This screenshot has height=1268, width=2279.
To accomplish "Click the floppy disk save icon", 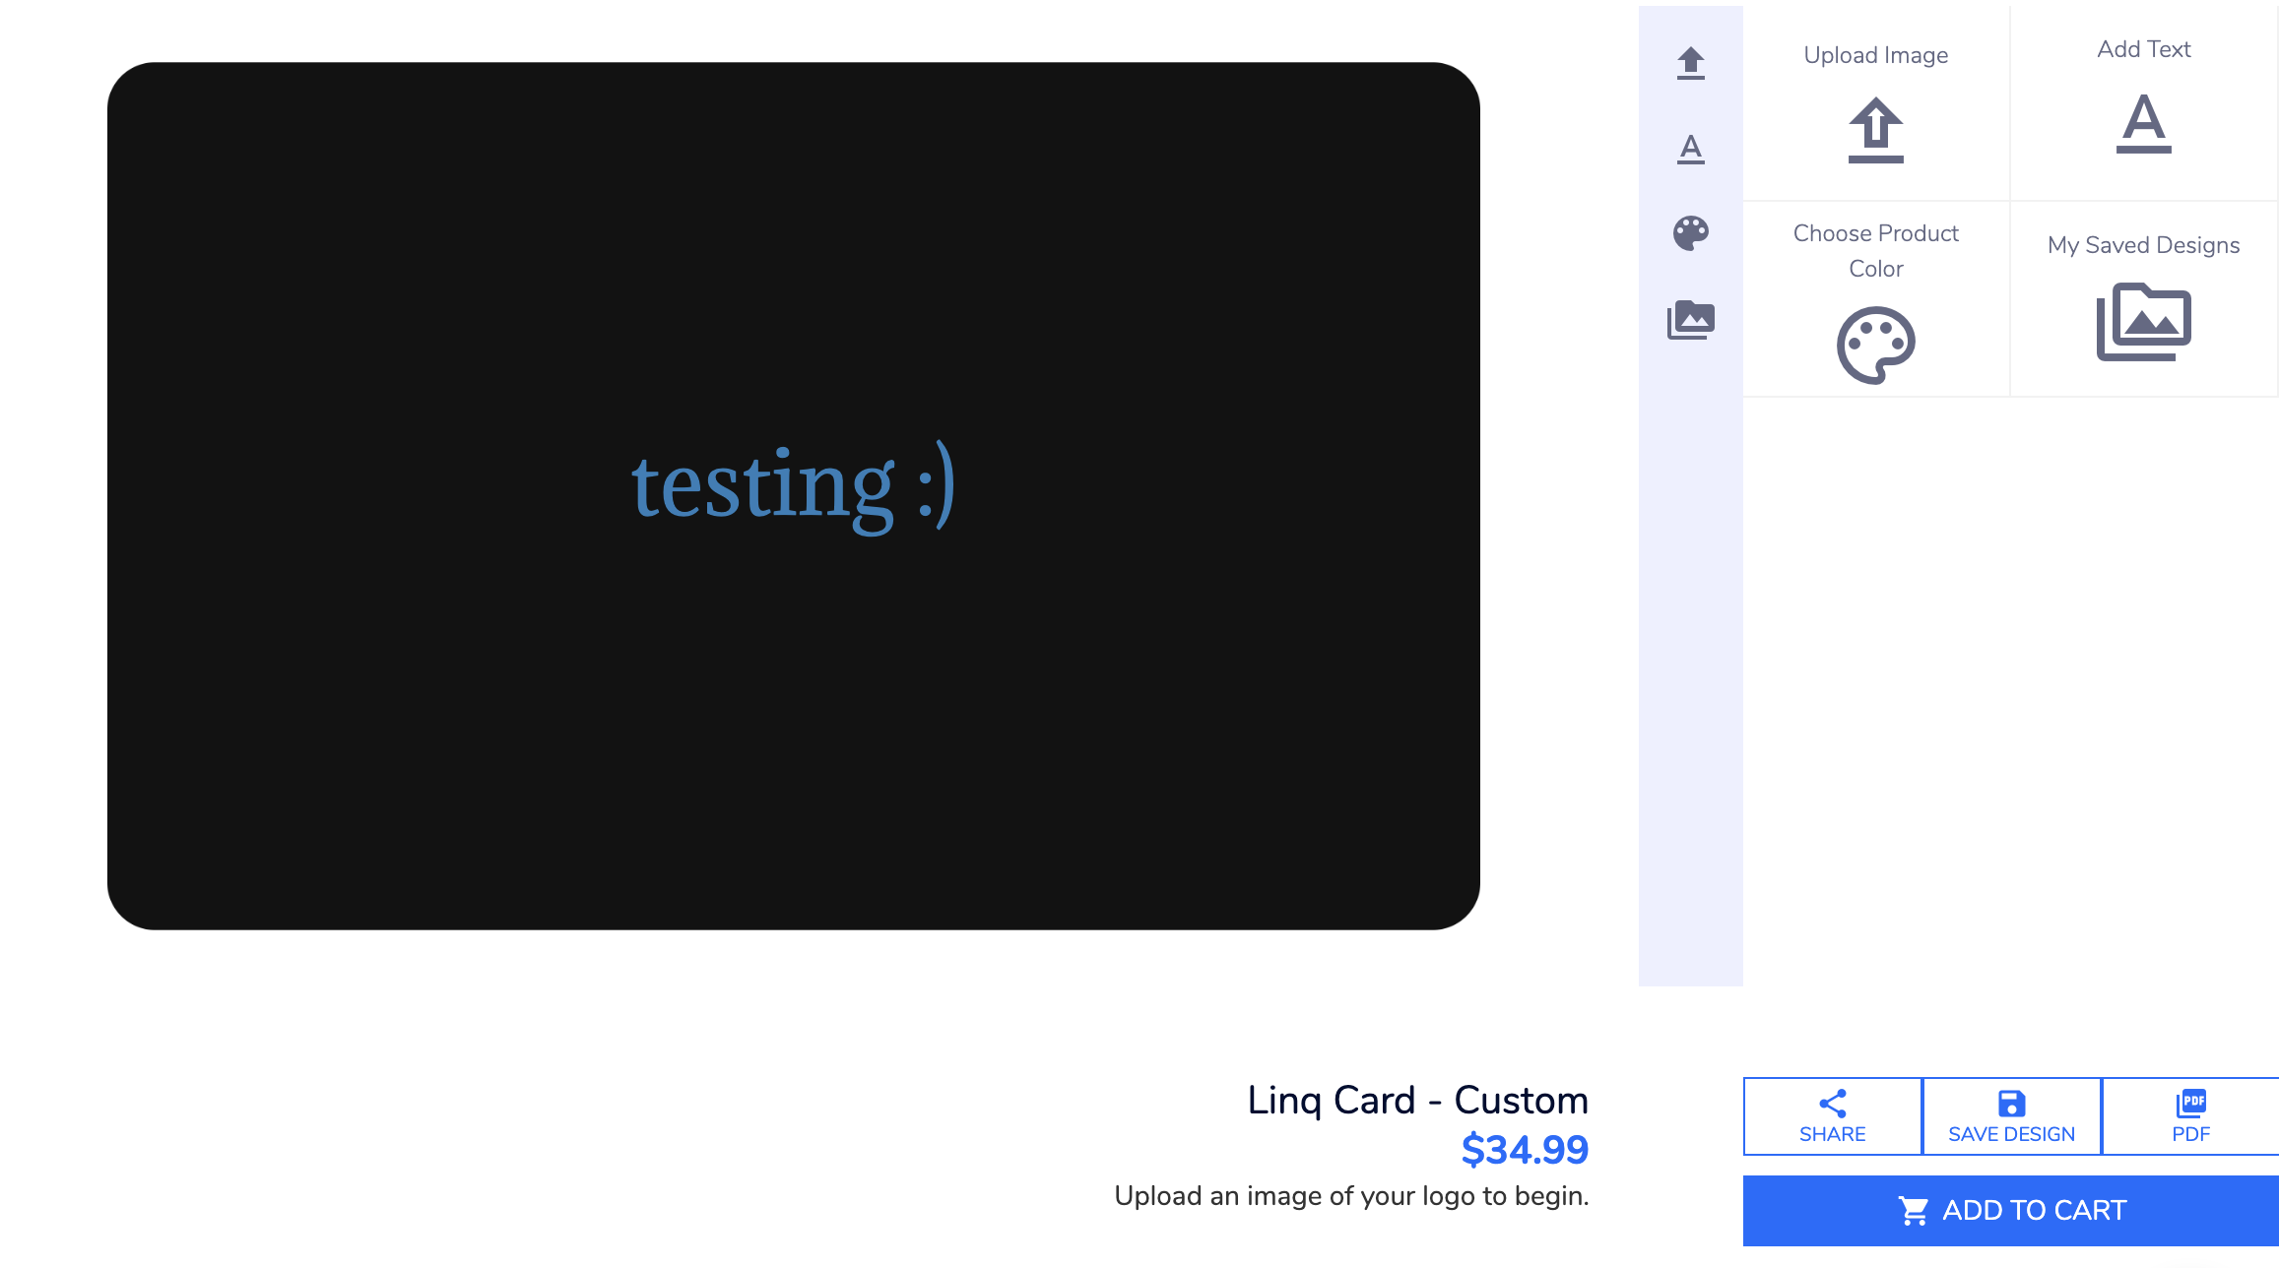I will pyautogui.click(x=2011, y=1103).
